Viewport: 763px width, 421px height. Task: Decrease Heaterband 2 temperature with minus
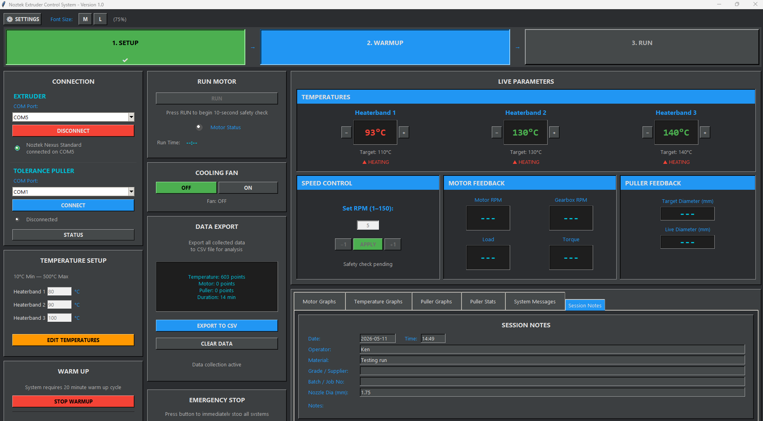pos(497,132)
